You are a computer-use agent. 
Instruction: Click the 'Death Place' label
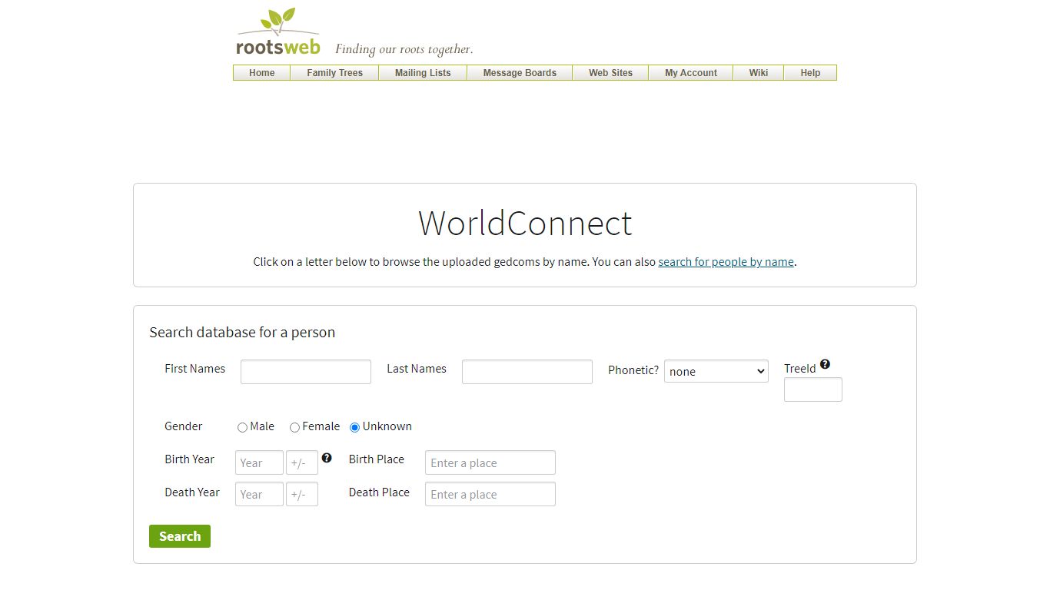point(379,492)
